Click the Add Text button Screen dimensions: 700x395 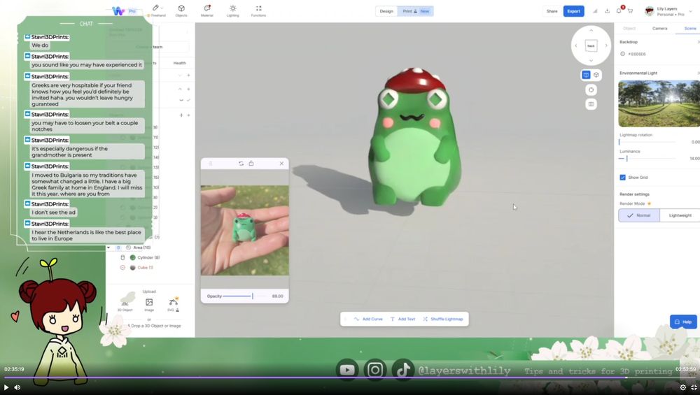(402, 319)
